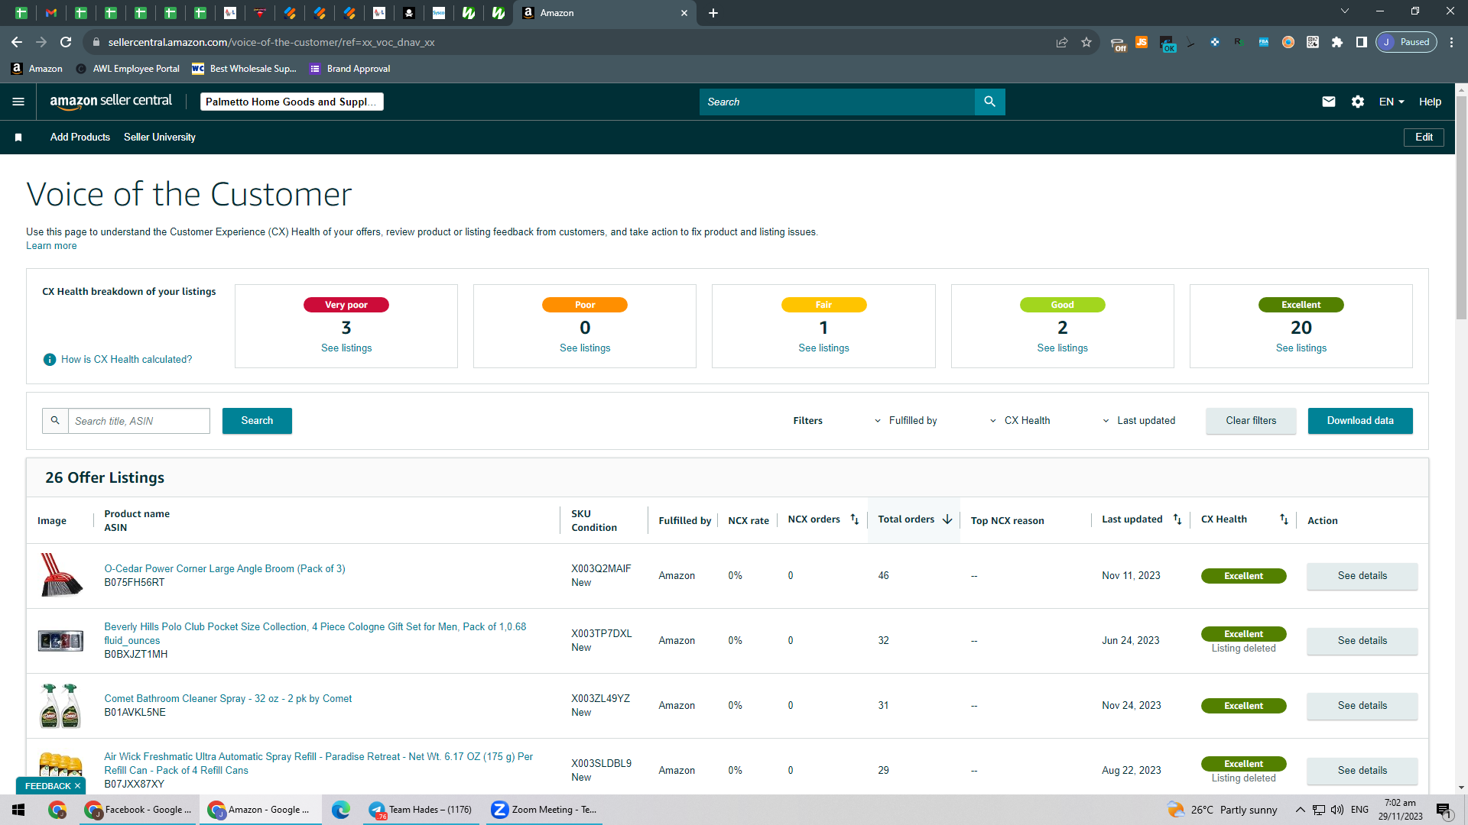The height and width of the screenshot is (825, 1468).
Task: See listings under Very poor
Action: tap(346, 348)
